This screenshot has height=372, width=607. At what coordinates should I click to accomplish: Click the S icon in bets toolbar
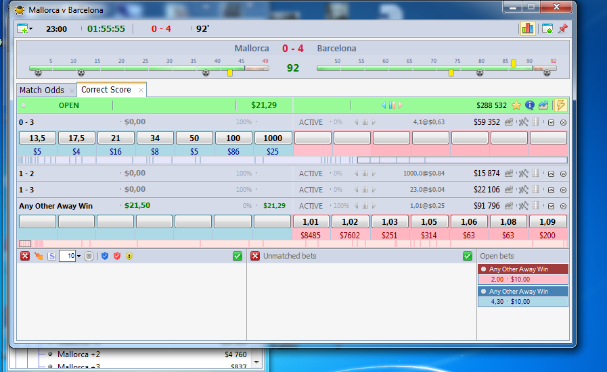[x=51, y=256]
